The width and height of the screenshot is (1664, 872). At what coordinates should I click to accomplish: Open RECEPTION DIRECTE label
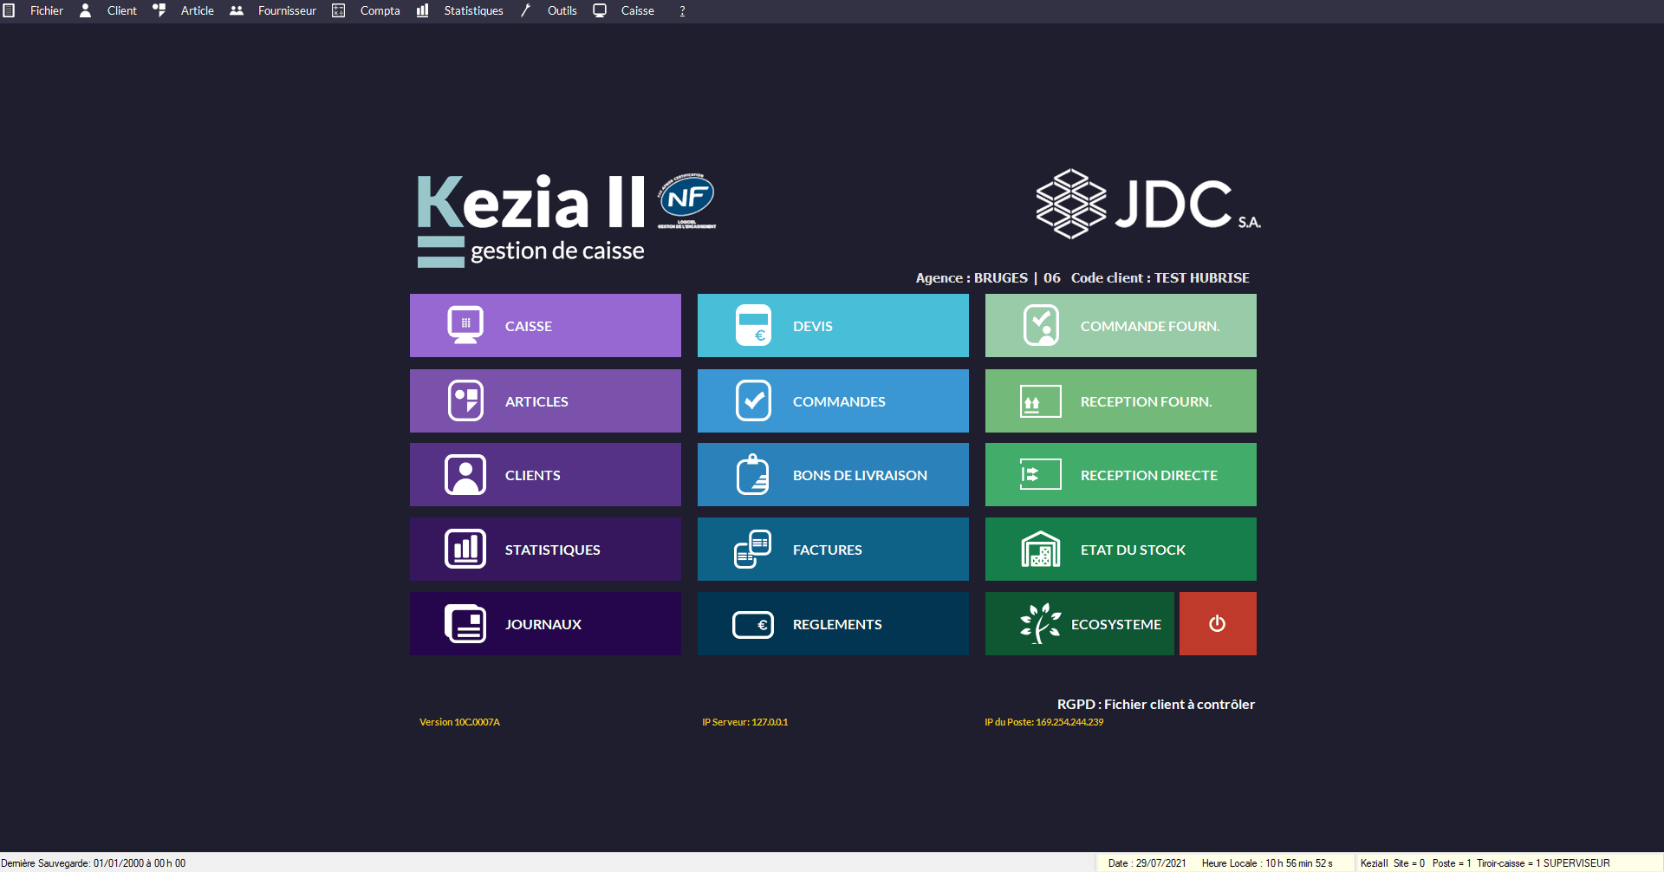[x=1149, y=475]
